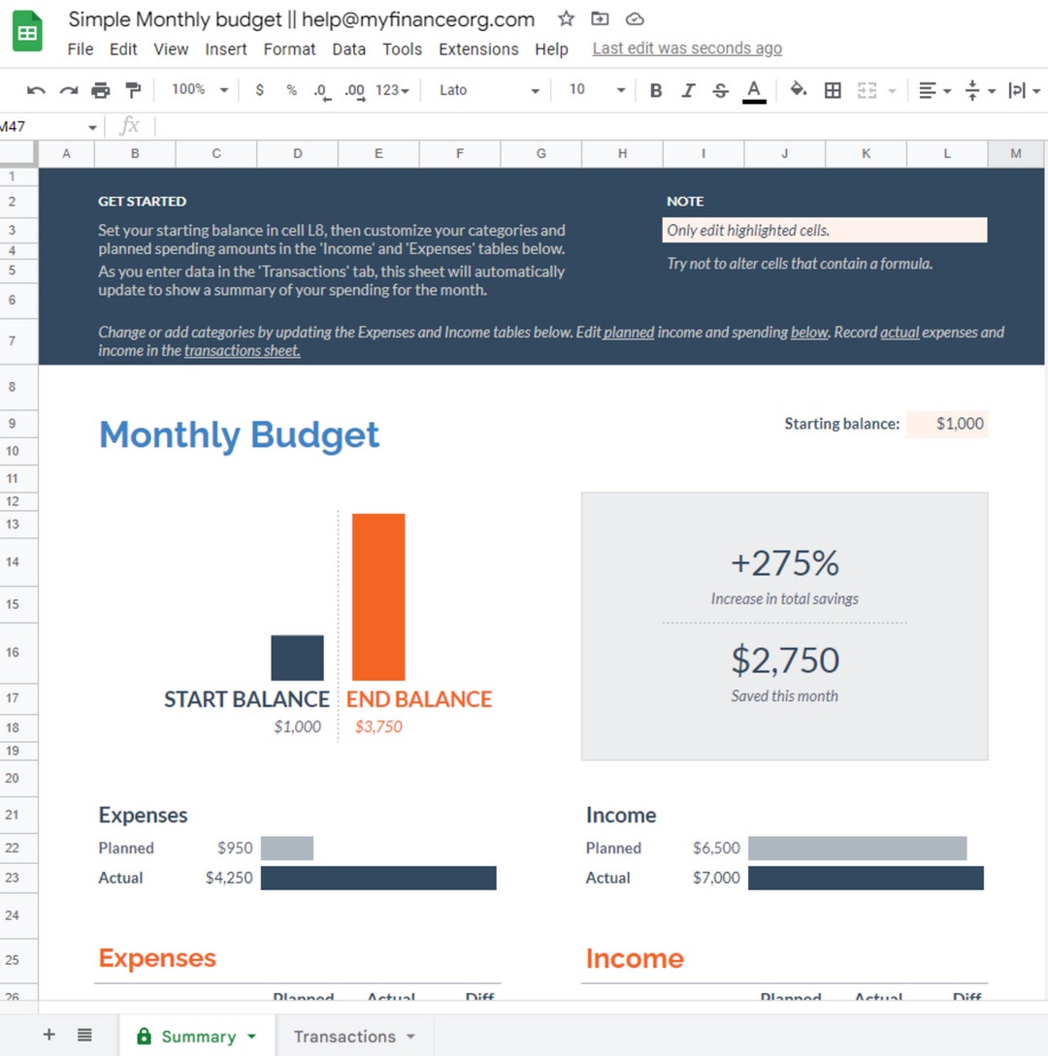1048x1056 pixels.
Task: Activate the paint format tool
Action: click(134, 89)
